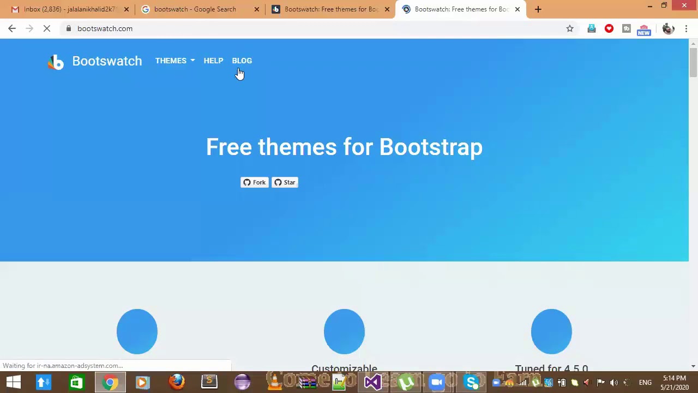Launch Firefox from the taskbar
This screenshot has height=393, width=698.
pyautogui.click(x=177, y=382)
